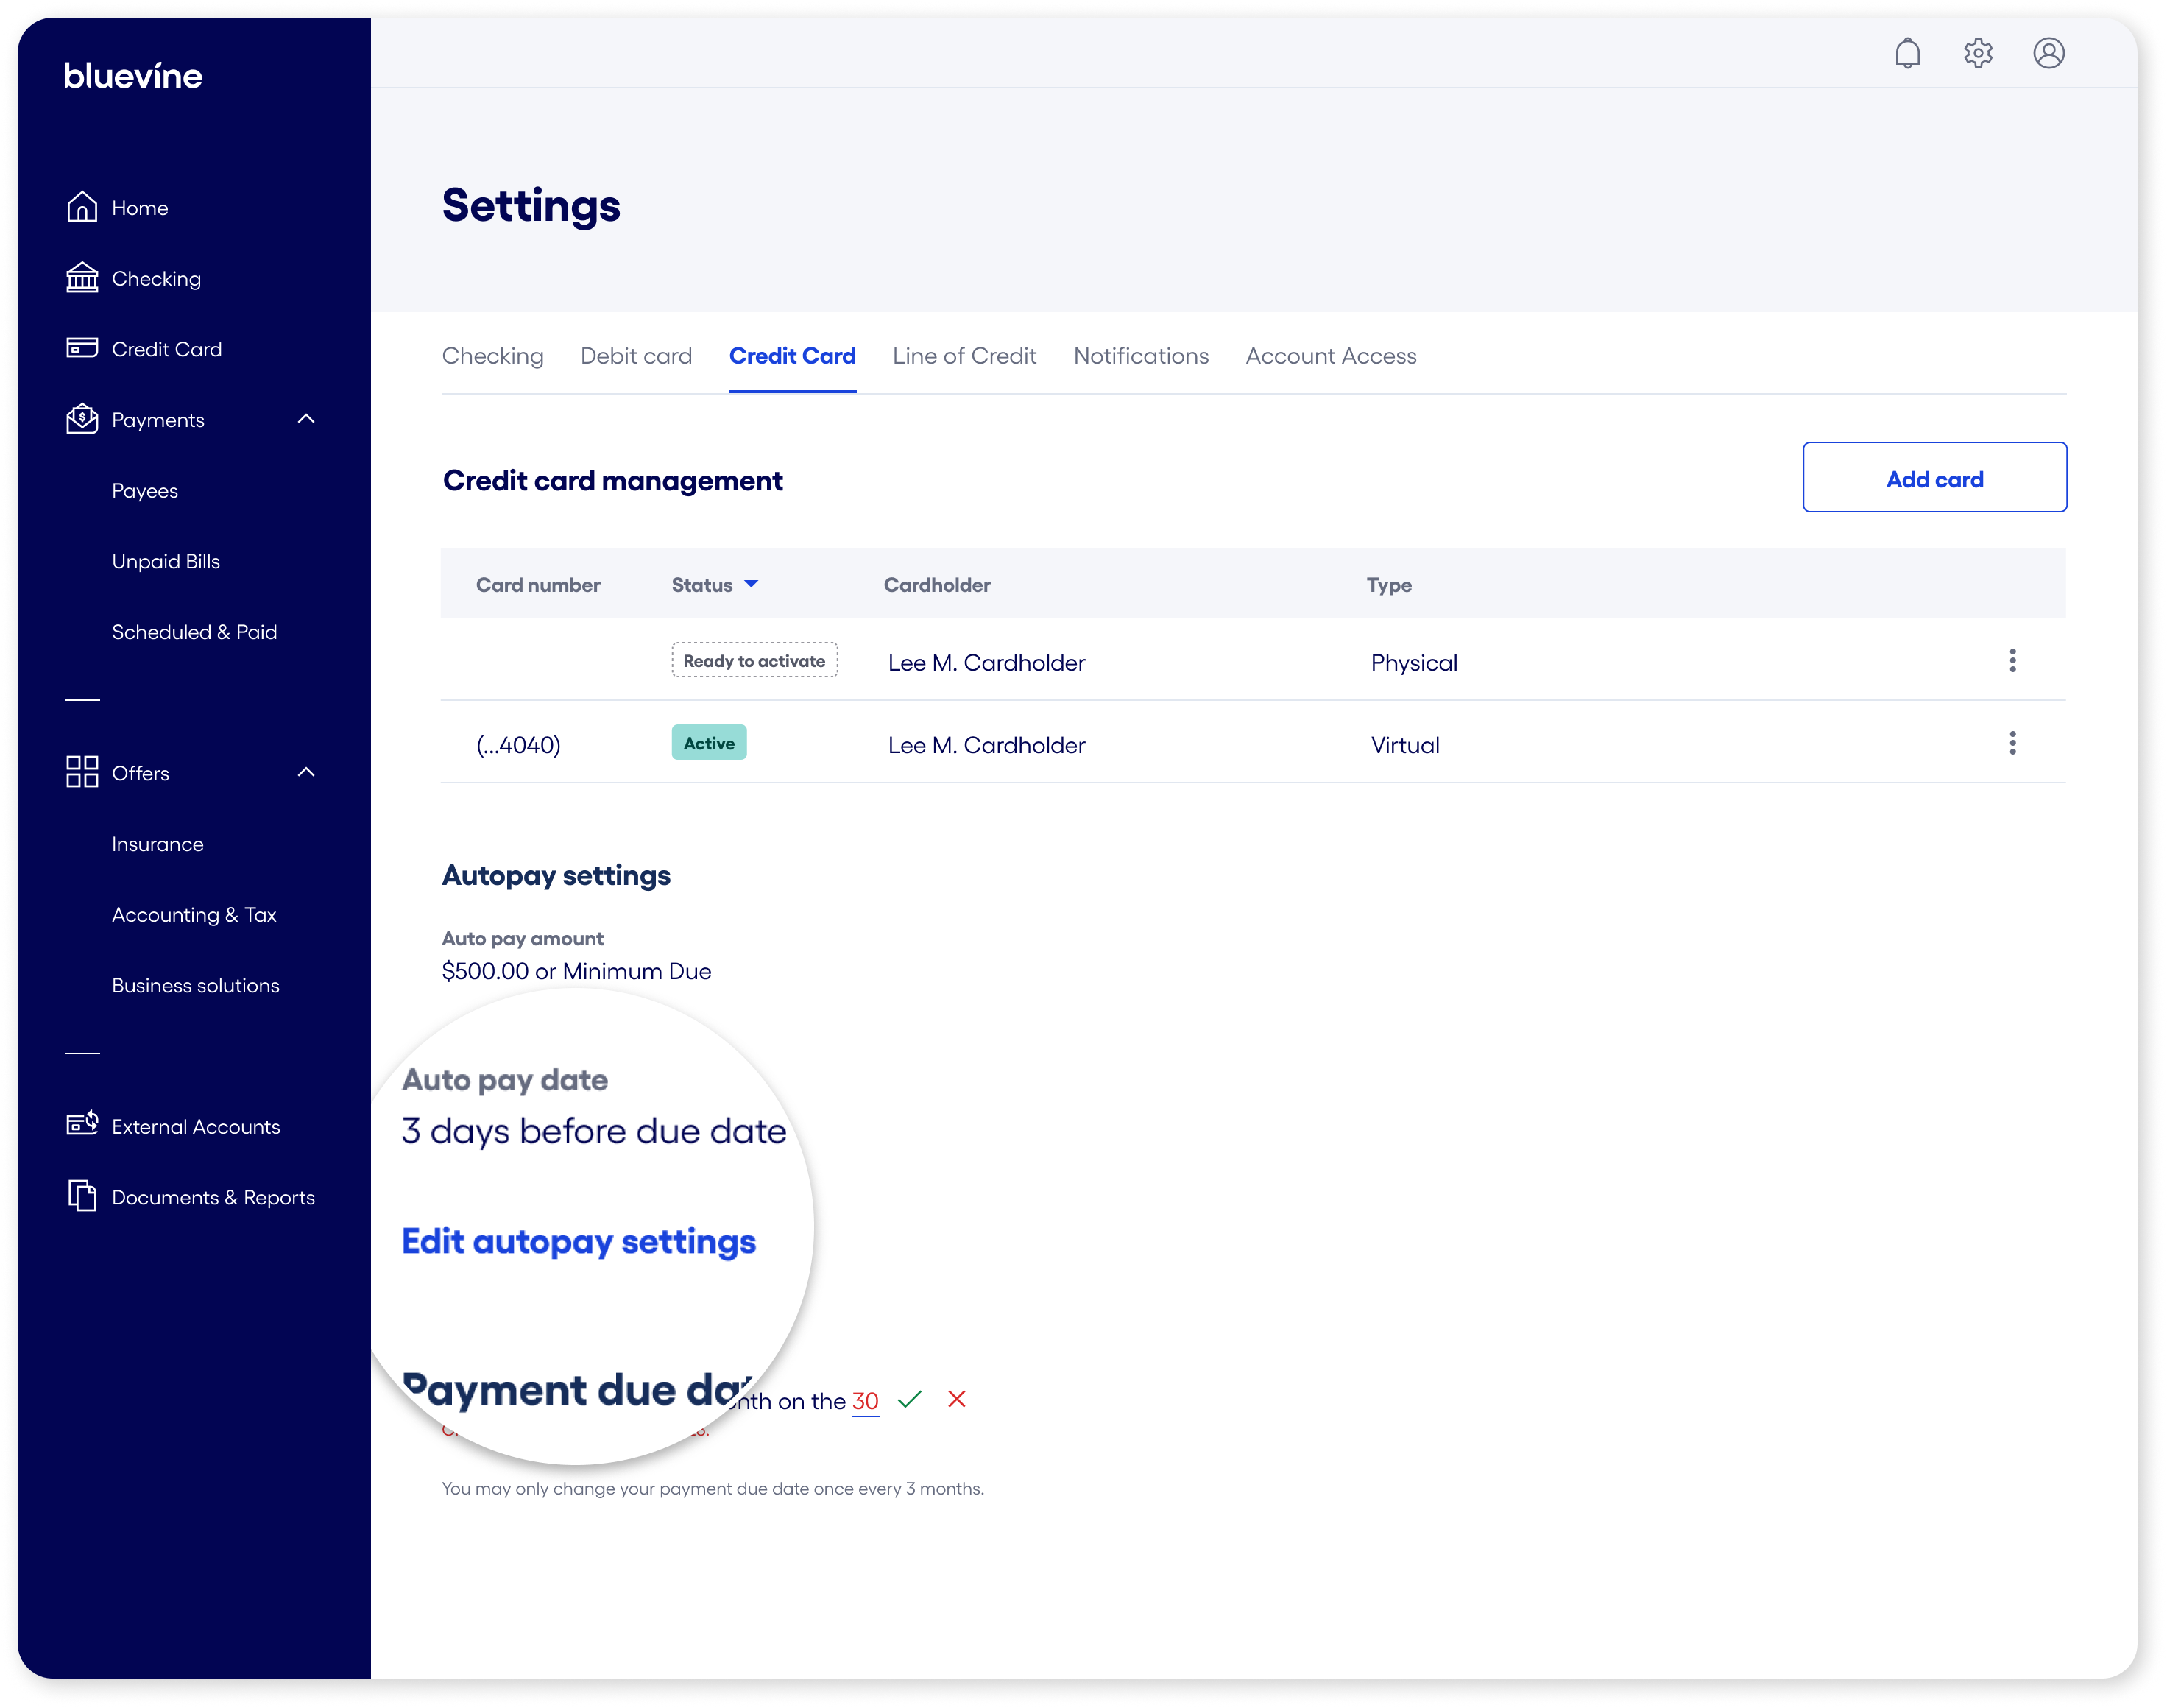Open the settings gear icon
Viewport: 2167px width, 1708px height.
(1978, 53)
